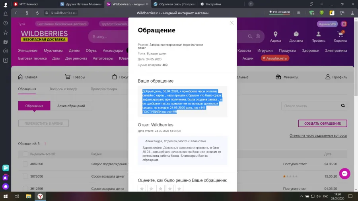Screen dimensions: 358x201
Task: Open Windows notification center
Action: 350,196
